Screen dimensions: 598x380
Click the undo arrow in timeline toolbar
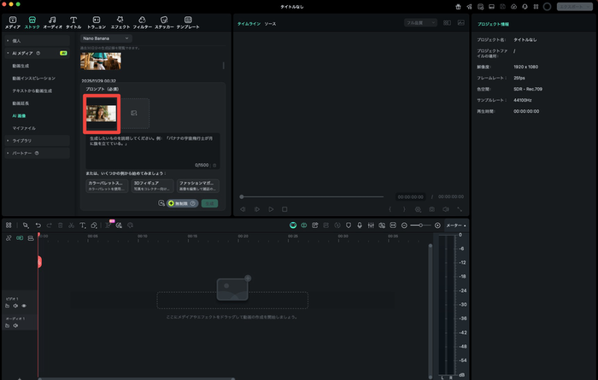point(38,225)
